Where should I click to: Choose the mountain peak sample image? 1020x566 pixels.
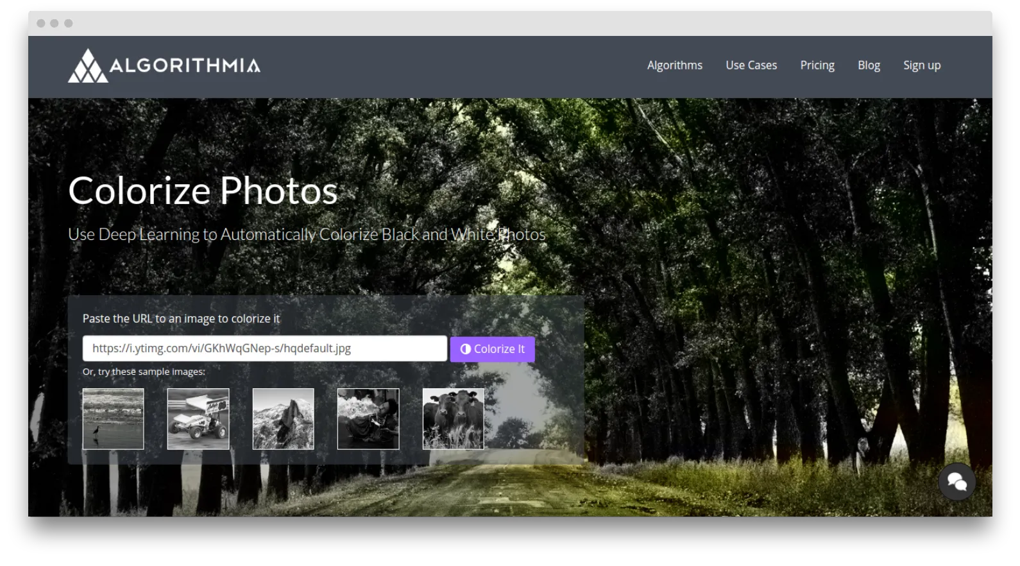(x=283, y=419)
